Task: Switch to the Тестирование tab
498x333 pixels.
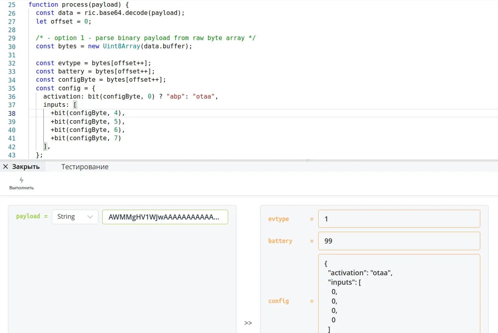Action: point(85,167)
